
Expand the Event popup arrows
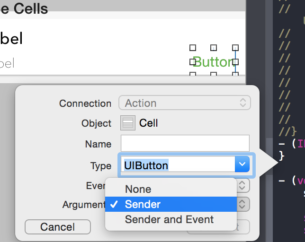[242, 185]
